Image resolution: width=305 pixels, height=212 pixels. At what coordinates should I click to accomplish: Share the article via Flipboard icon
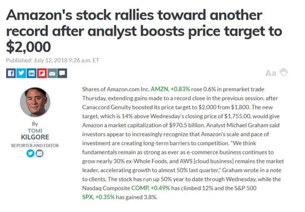coord(42,73)
